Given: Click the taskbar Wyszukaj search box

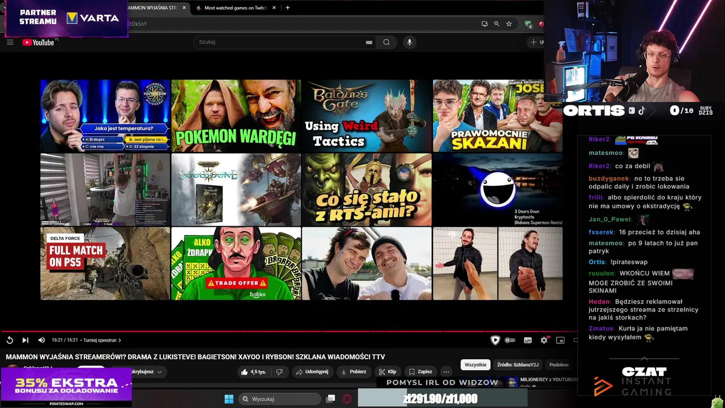Looking at the screenshot, I should tap(280, 399).
